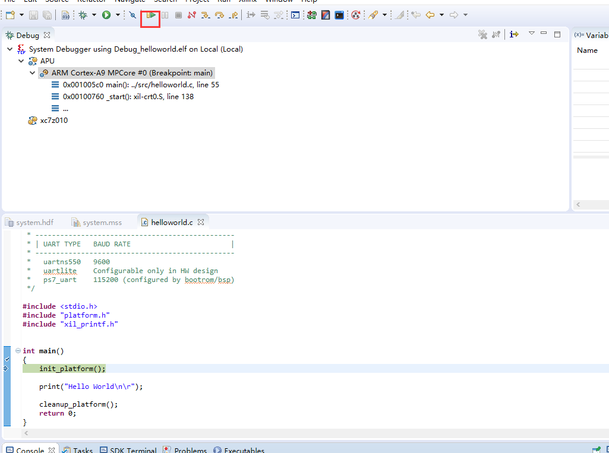609x453 pixels.
Task: Click the ellipsis stack frame row
Action: pos(60,109)
